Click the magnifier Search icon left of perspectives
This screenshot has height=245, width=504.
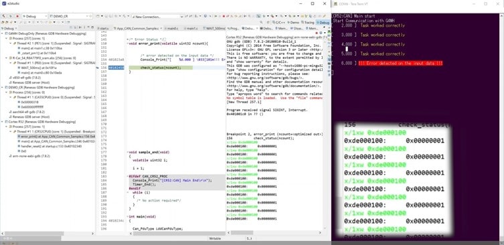(261, 22)
